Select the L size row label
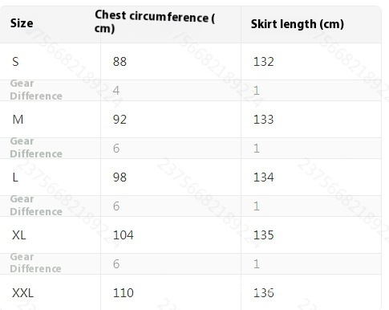This screenshot has height=310, width=389. point(15,177)
